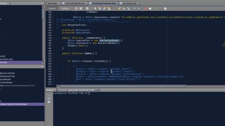
Task: Minimize the upper-left Services panel
Action: (42, 3)
